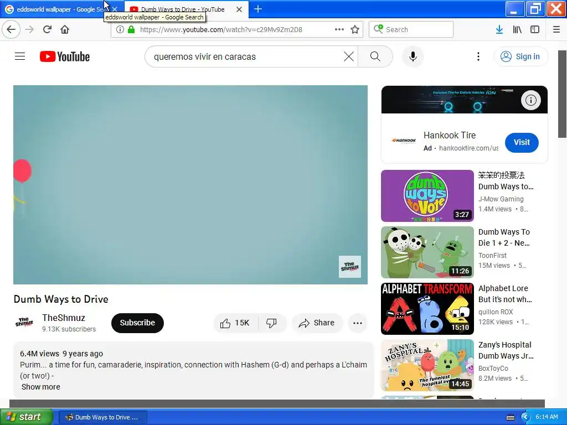Click the YouTube URL in address bar
567x425 pixels.
coord(221,30)
